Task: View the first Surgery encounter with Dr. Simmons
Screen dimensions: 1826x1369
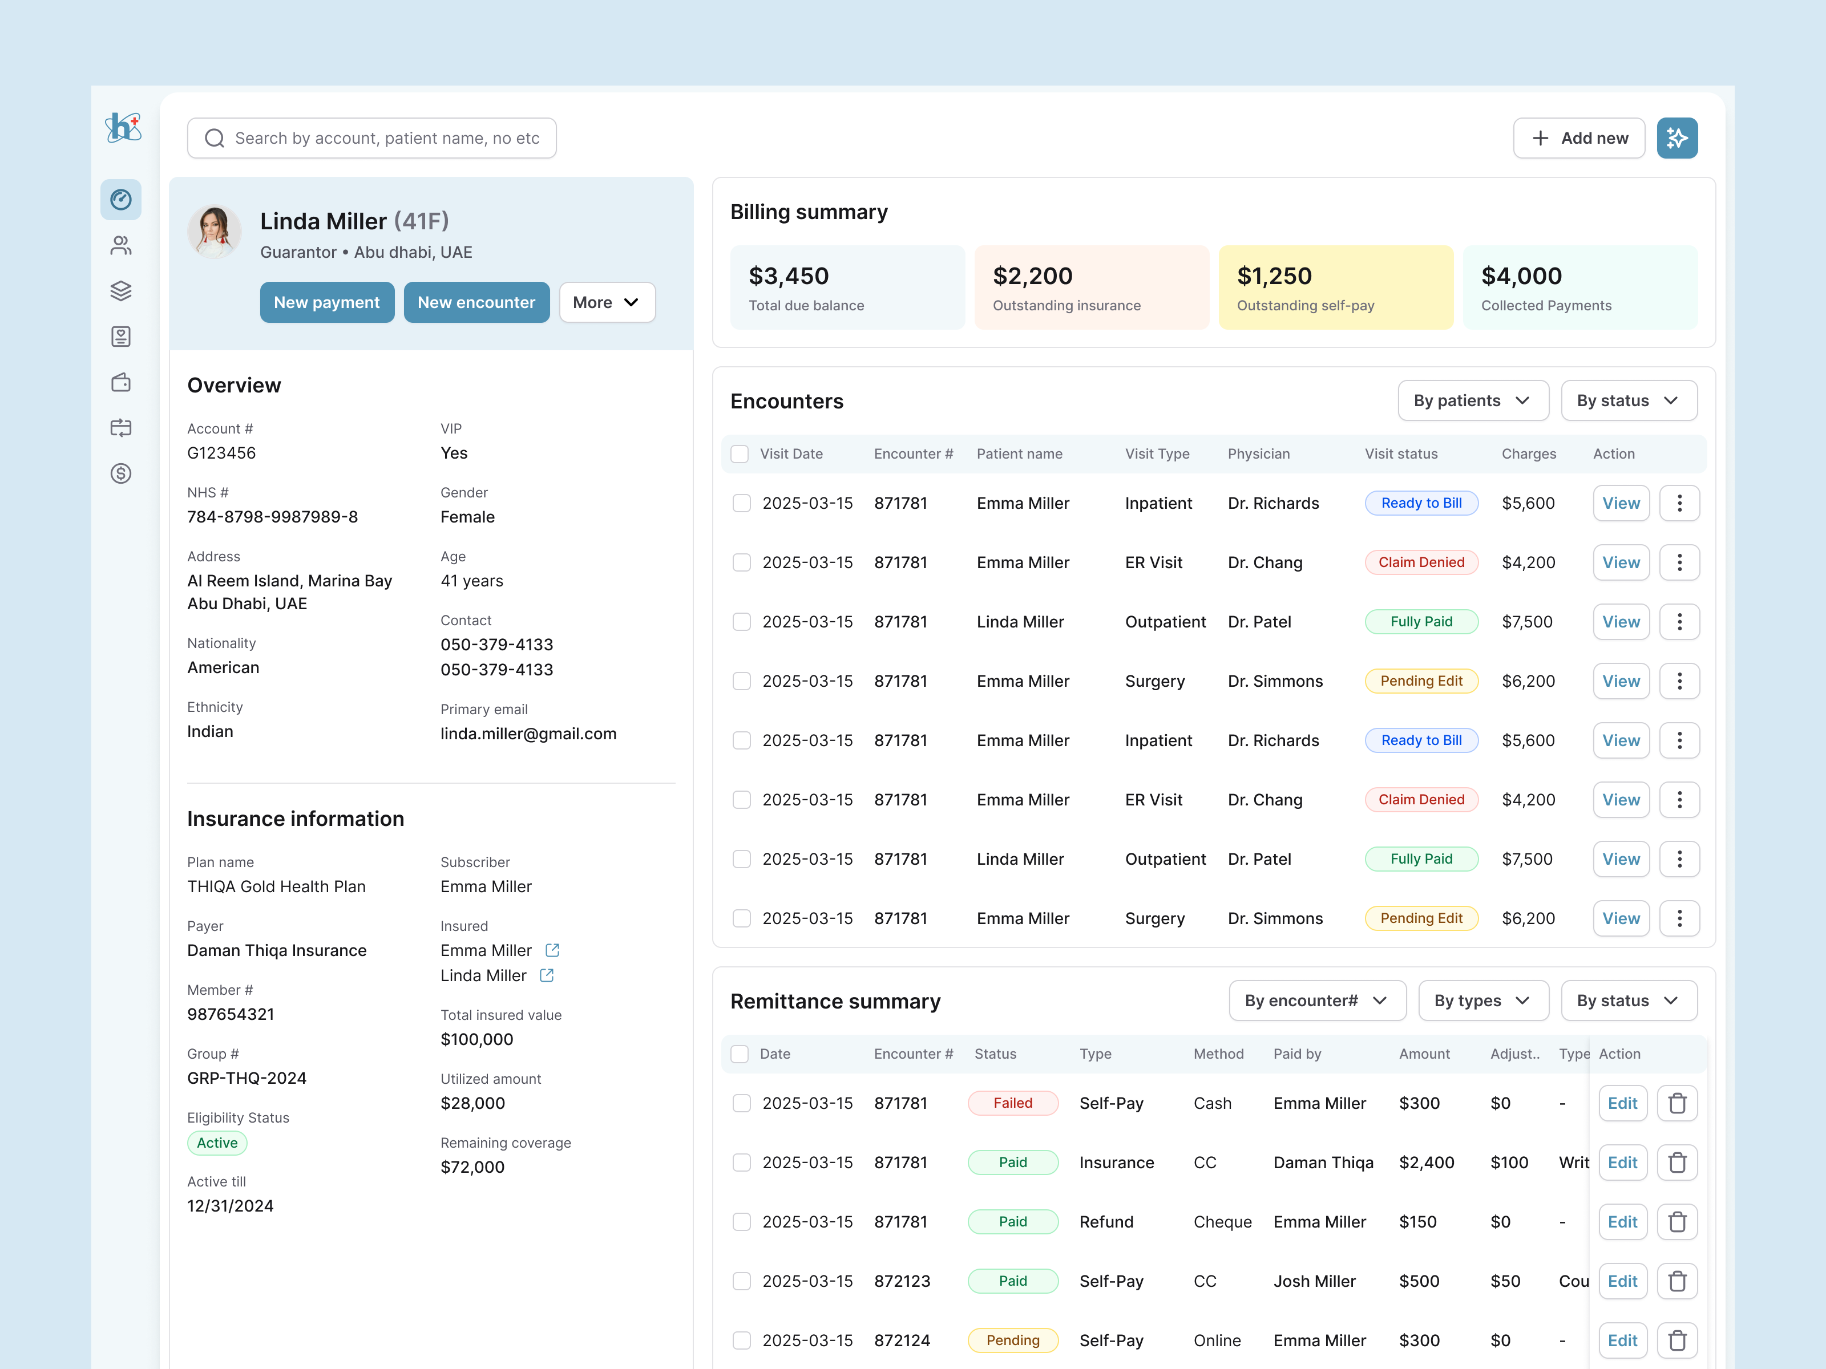Action: pyautogui.click(x=1621, y=682)
